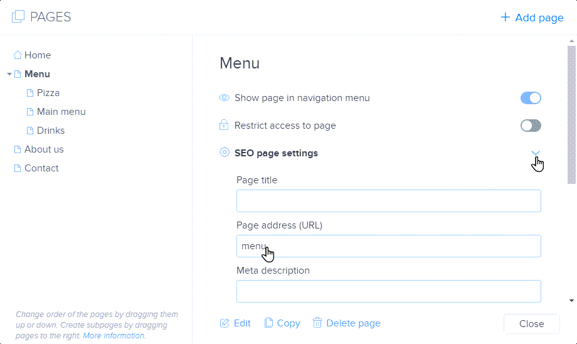Click the SEO page settings gear icon
The image size is (577, 344).
[x=224, y=152]
